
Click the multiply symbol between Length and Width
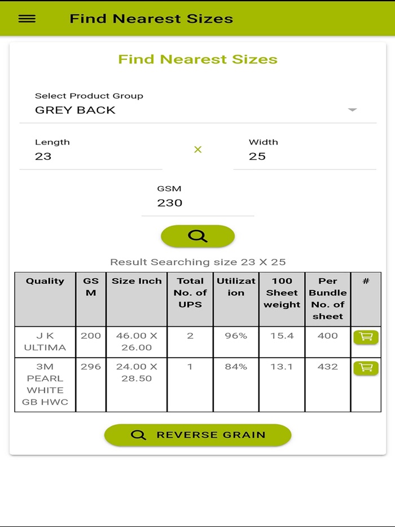(197, 150)
